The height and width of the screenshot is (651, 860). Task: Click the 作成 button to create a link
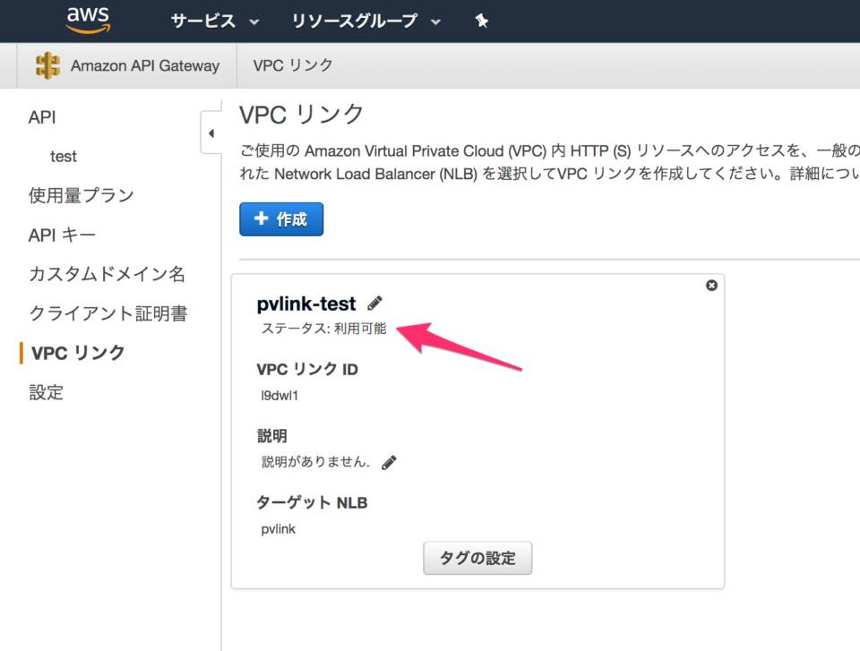(x=281, y=218)
